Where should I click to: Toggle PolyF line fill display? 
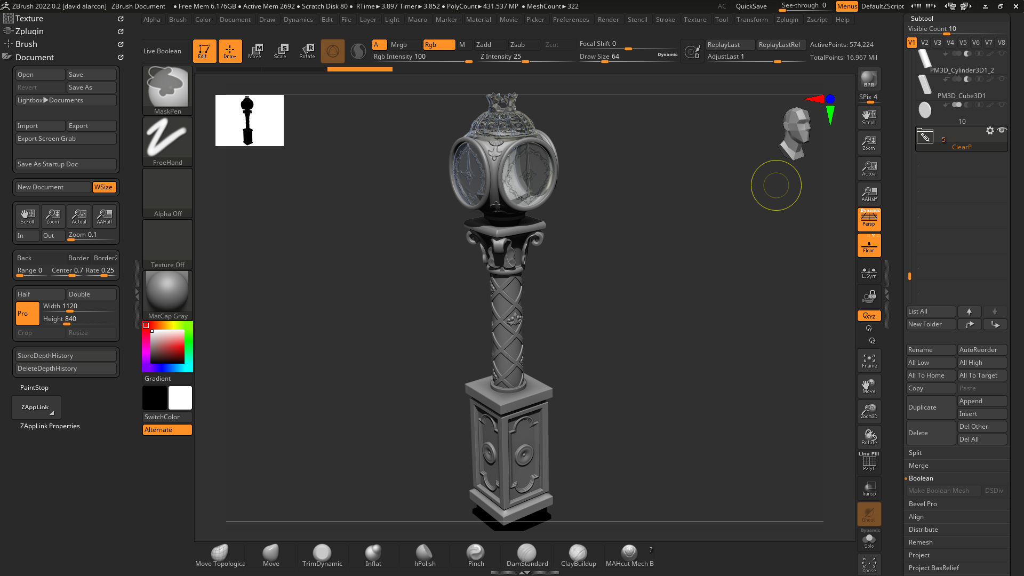coord(869,462)
